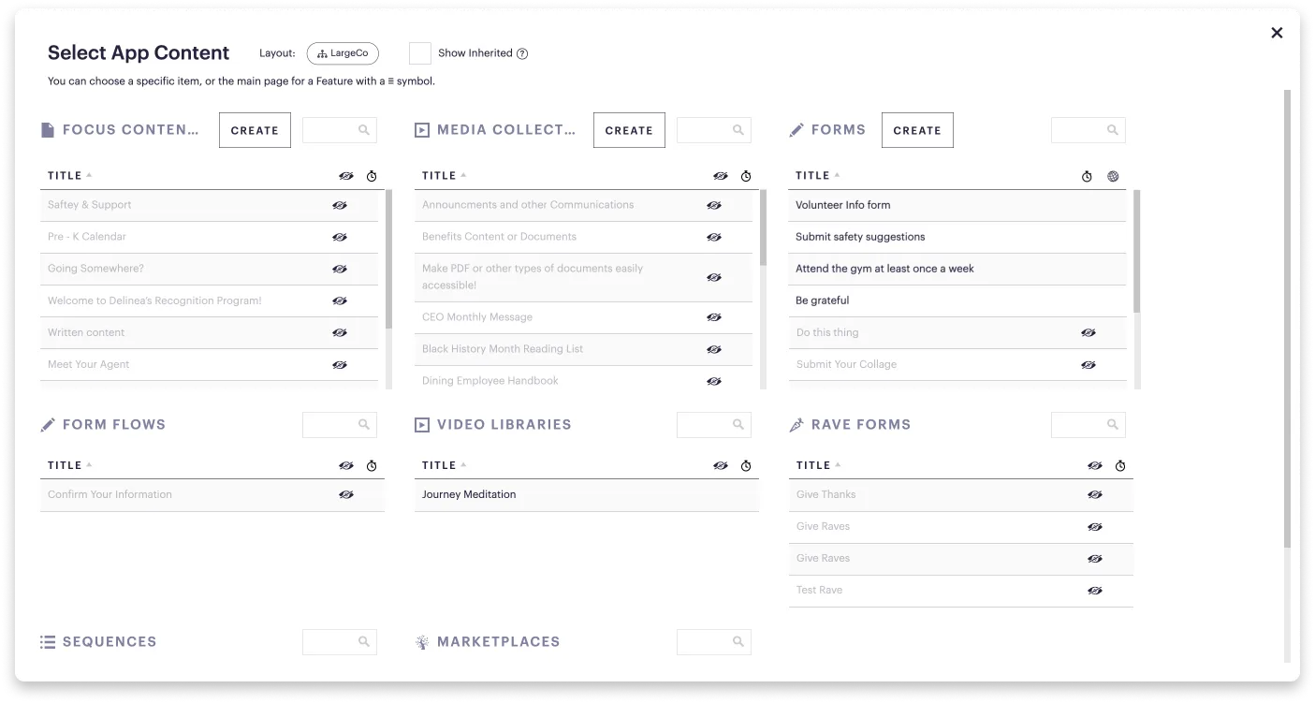1315x703 pixels.
Task: Sort Video Libraries by Title column
Action: click(445, 465)
